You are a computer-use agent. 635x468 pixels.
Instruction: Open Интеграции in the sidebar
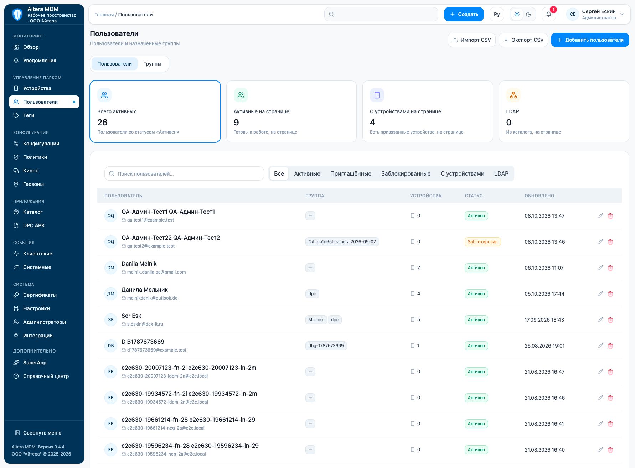[x=44, y=336]
